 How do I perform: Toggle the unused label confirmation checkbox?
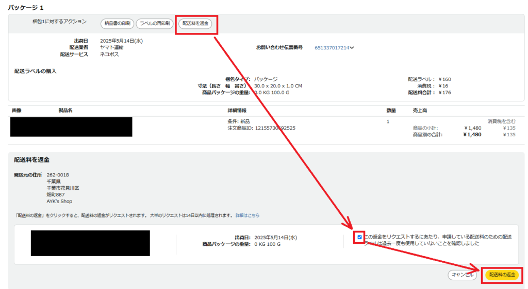[359, 237]
